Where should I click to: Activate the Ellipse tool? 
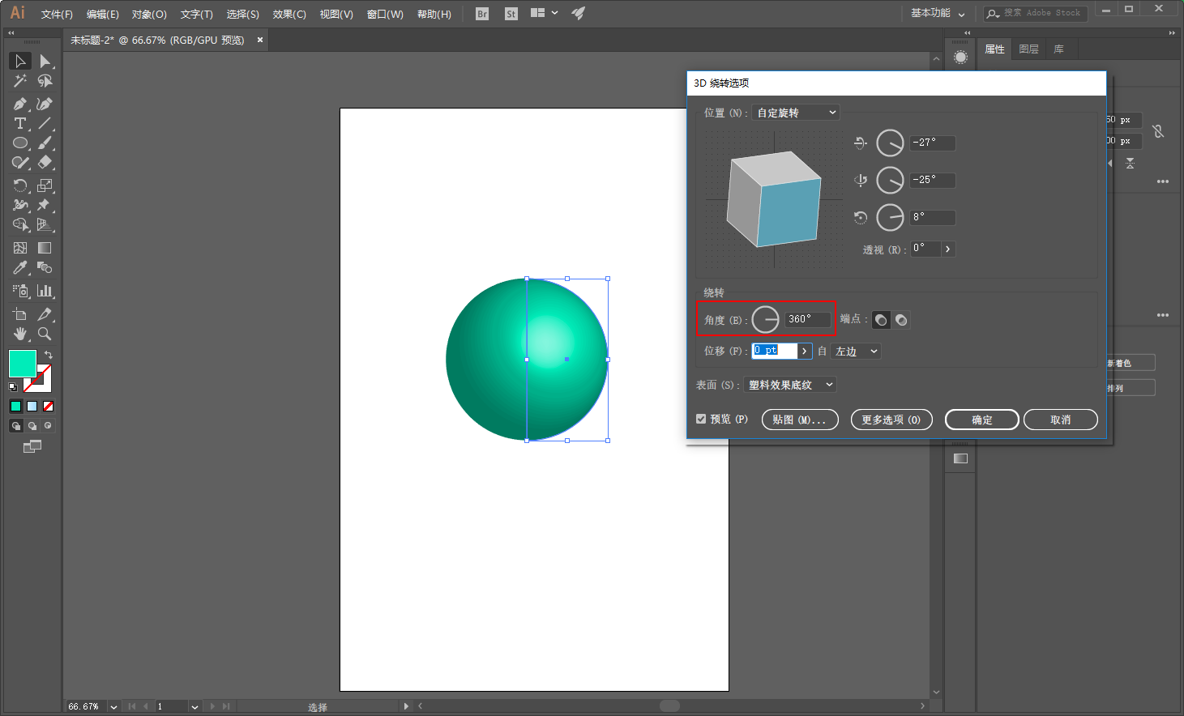20,143
